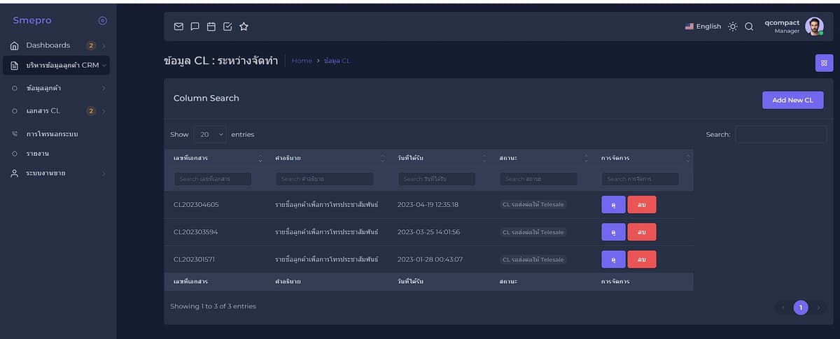Expand ระบบงานขาย submenu chevron
Screen dimensions: 840x339
[x=104, y=173]
